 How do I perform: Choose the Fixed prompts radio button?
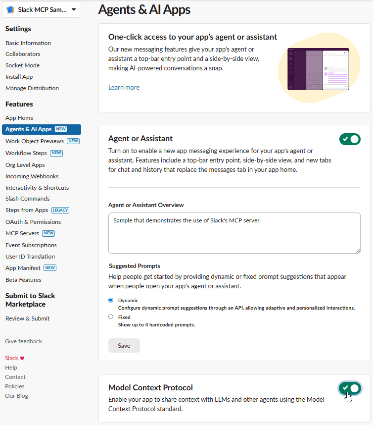(x=111, y=317)
